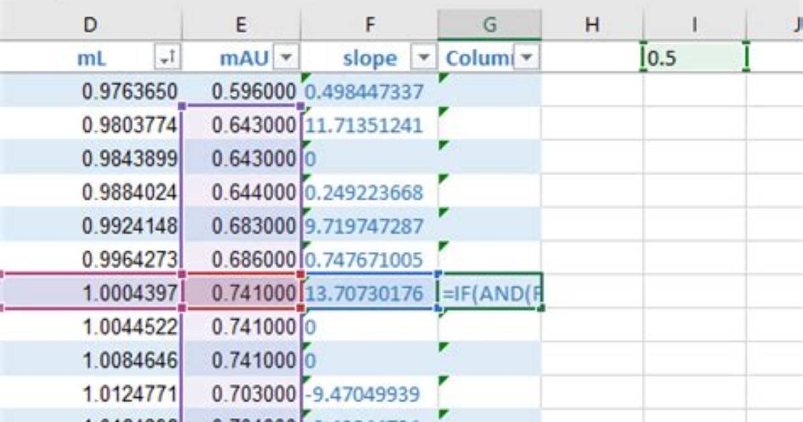
Task: Select slope cell 9.719747287
Action: 369,226
